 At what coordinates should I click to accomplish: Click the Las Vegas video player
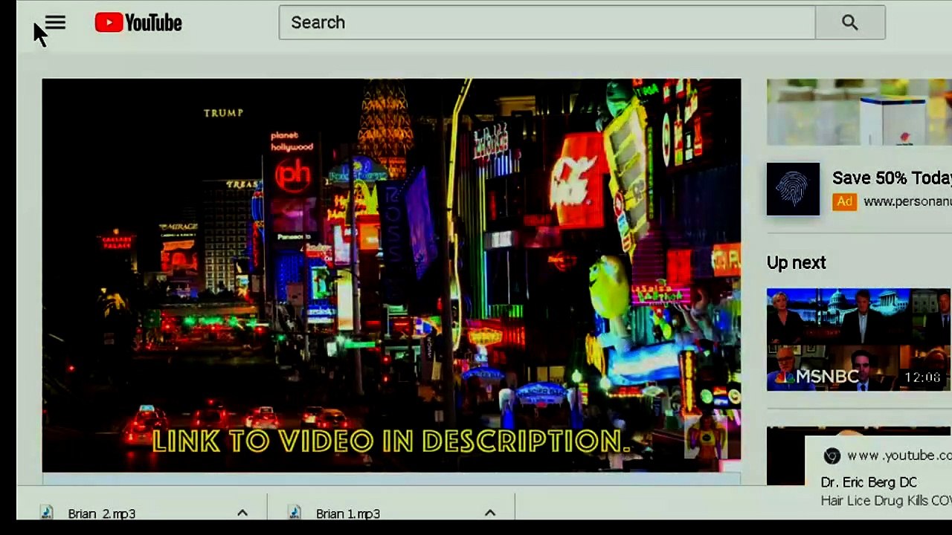(391, 275)
